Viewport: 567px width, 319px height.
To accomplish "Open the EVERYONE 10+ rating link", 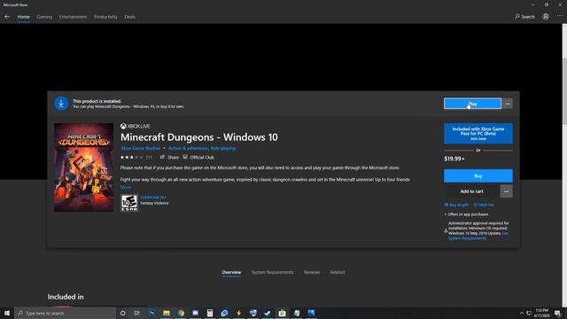I will coord(153,198).
